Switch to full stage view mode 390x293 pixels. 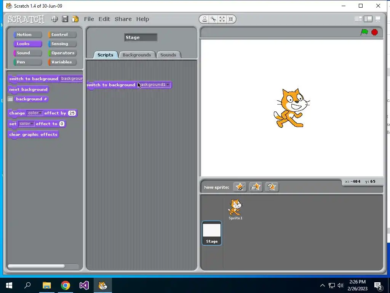368,19
